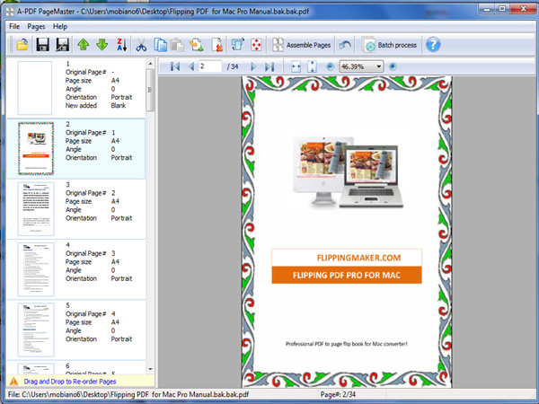539x404 pixels.
Task: Open Batch process tool
Action: tap(390, 45)
